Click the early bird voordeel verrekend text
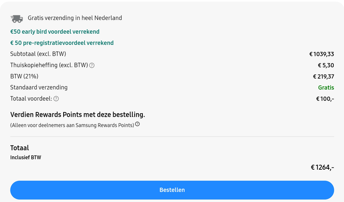Screen dimensions: 344x202 click(x=55, y=31)
